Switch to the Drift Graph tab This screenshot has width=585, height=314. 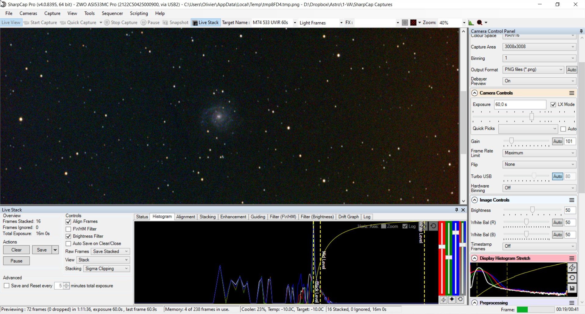coord(348,217)
